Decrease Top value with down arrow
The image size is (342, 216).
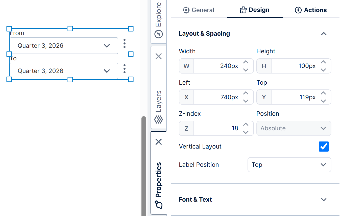[x=323, y=101]
